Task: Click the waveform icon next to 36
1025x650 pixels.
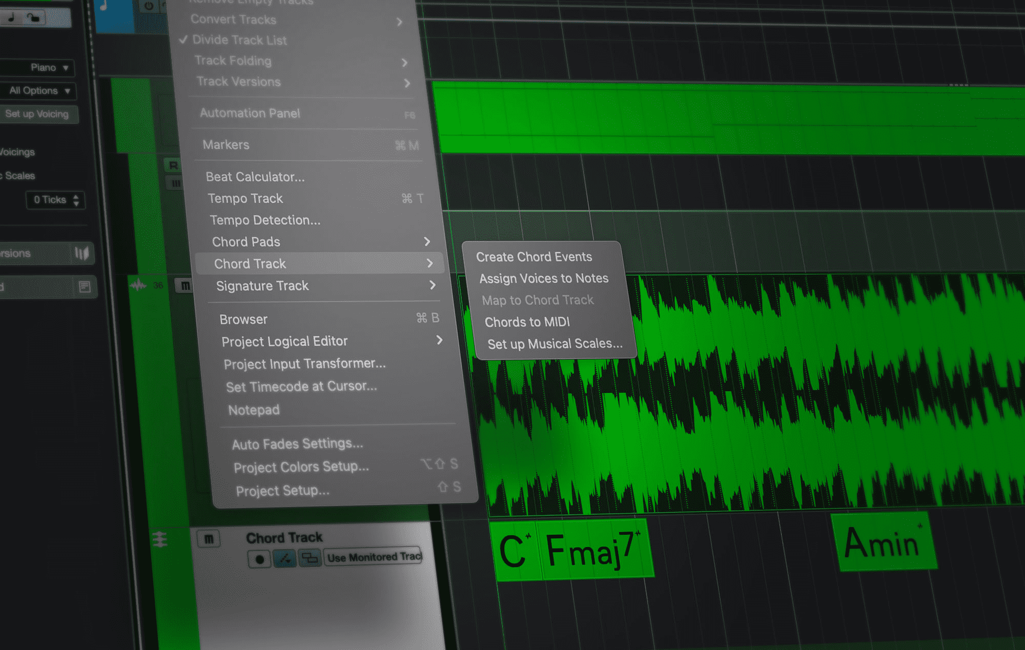Action: click(138, 285)
